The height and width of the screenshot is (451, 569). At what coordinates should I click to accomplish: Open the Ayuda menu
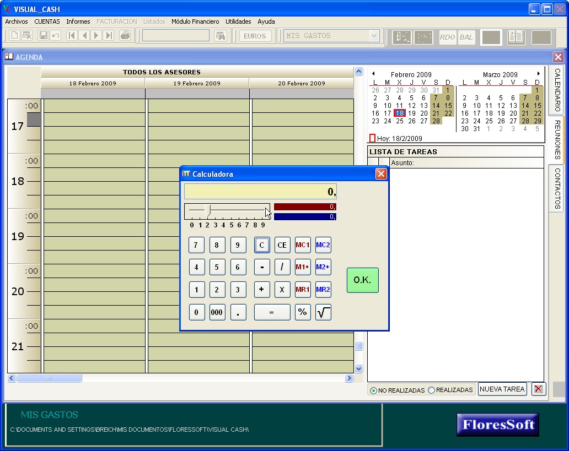pos(266,21)
